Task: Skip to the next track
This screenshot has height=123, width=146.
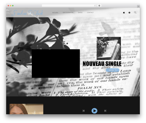Action: 105,111
